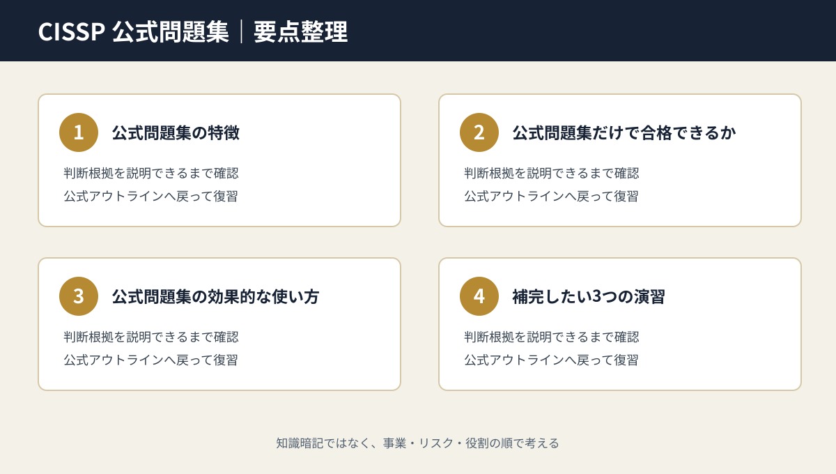Click the gold number 3 circle
The height and width of the screenshot is (474, 836).
coord(79,296)
